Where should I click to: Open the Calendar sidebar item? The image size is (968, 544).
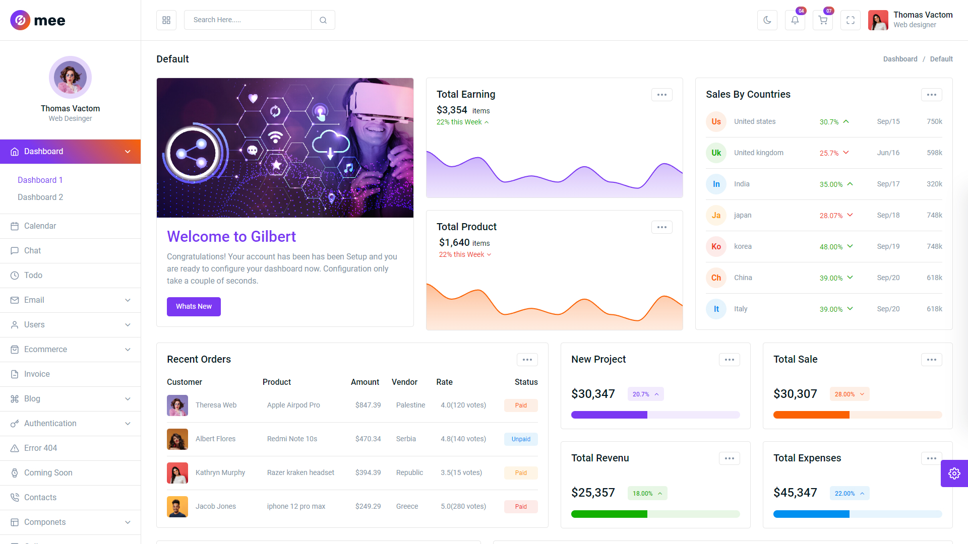pyautogui.click(x=40, y=226)
